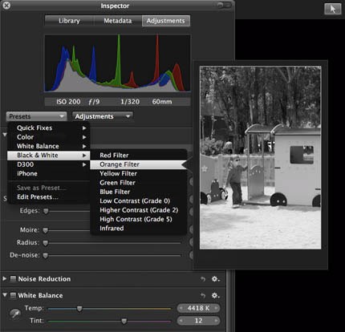
Task: Decrease the Temp value with left arrow
Action: pyautogui.click(x=181, y=308)
